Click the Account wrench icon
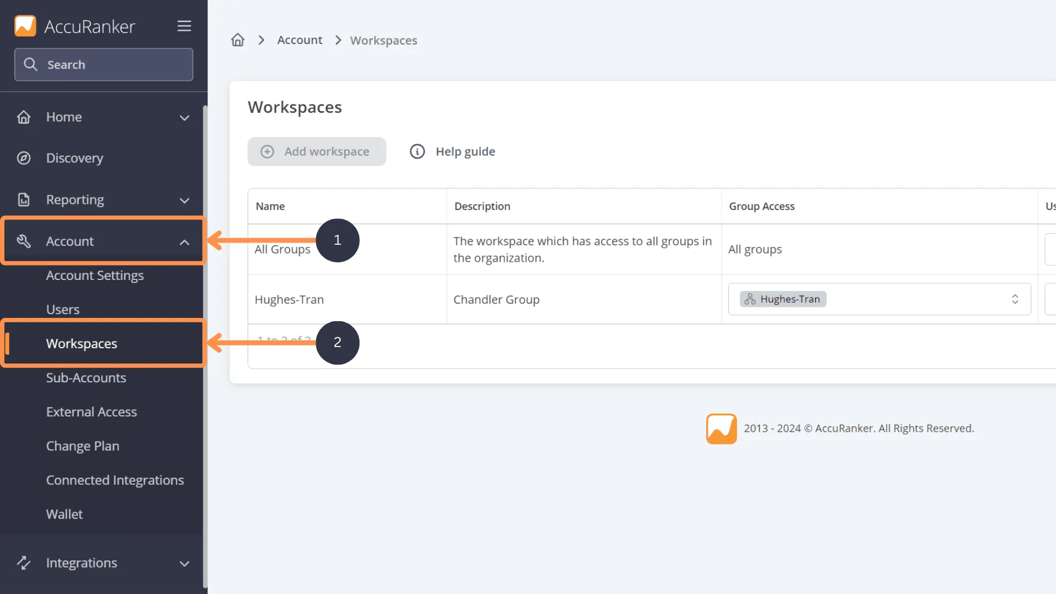 24,241
